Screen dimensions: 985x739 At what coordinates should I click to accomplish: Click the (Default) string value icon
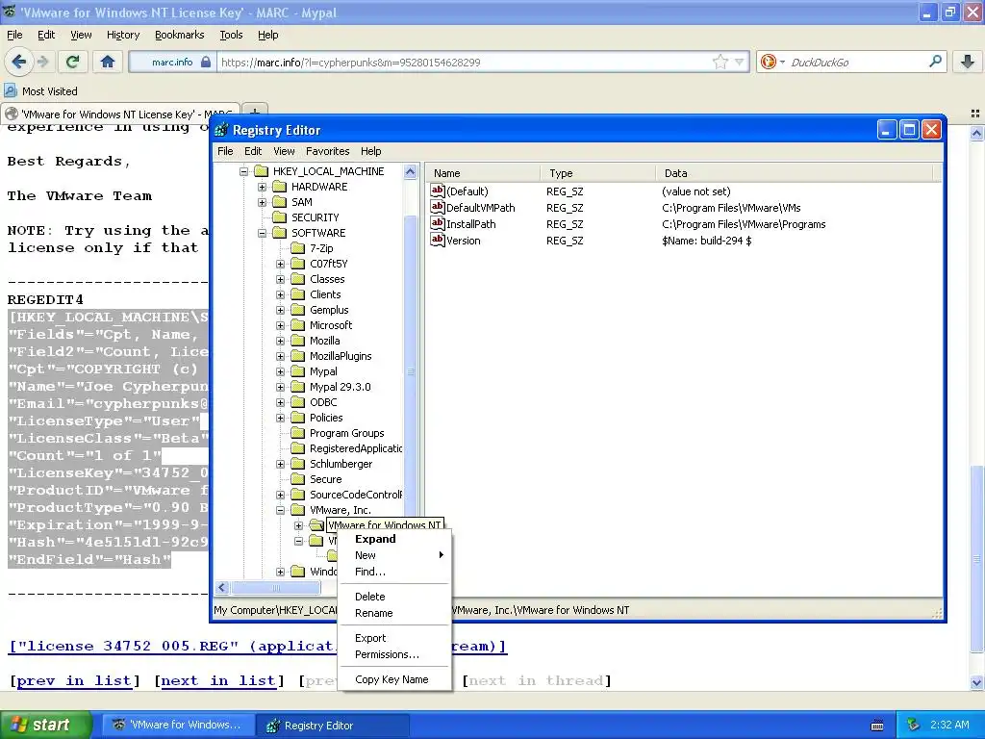438,191
